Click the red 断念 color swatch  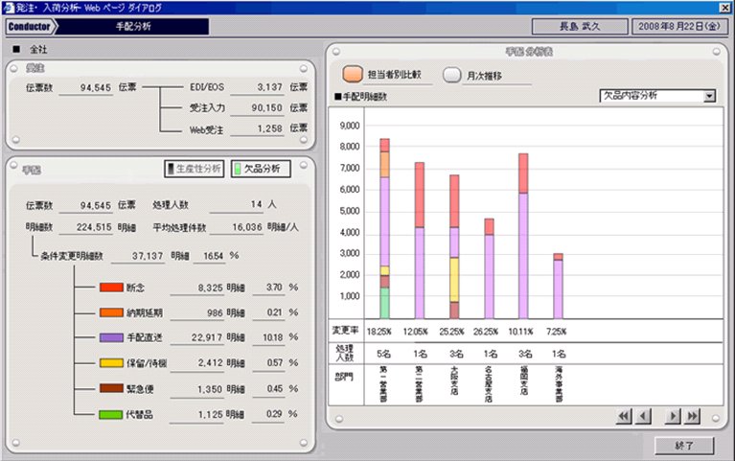(111, 287)
